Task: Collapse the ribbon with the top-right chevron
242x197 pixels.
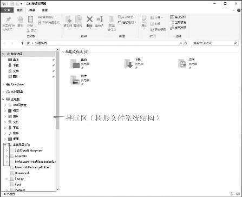Action: (x=234, y=10)
